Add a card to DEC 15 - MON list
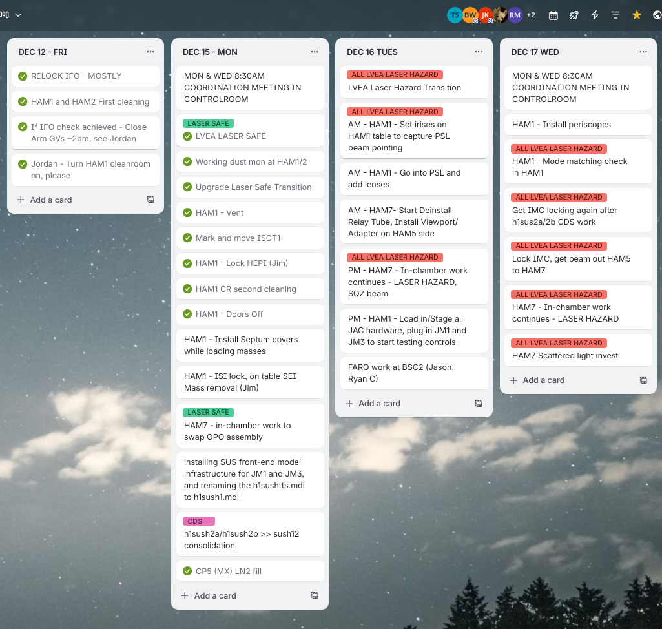 click(209, 596)
